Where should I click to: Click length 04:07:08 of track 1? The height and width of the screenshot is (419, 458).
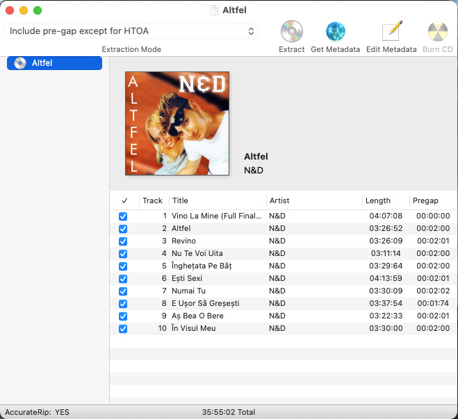[x=386, y=216]
